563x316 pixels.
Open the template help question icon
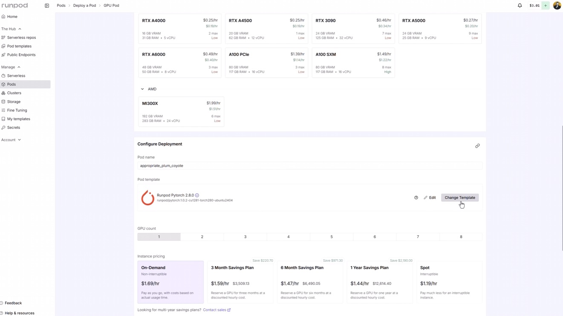pos(416,197)
